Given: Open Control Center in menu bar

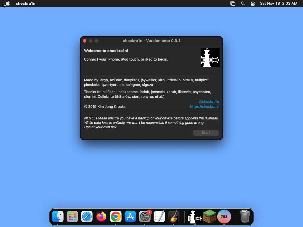Looking at the screenshot, I should 253,4.
